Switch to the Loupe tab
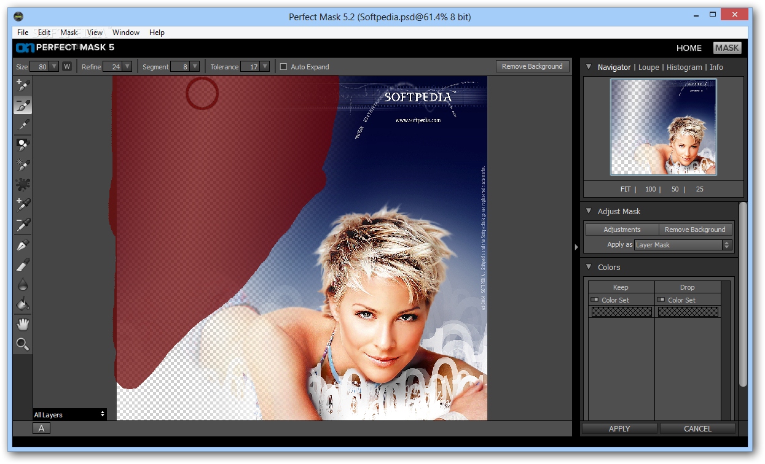The width and height of the screenshot is (765, 464). 649,67
